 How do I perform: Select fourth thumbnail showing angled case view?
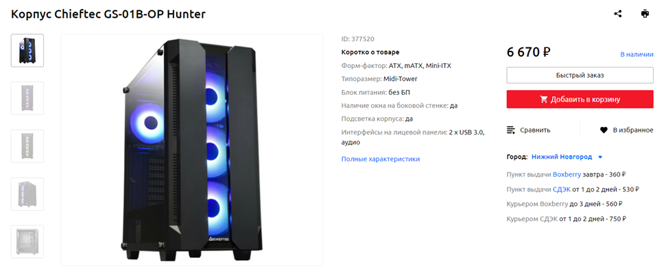[x=27, y=194]
